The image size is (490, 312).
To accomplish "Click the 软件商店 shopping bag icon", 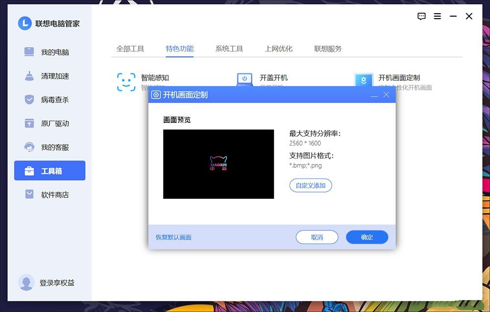I will tap(29, 194).
